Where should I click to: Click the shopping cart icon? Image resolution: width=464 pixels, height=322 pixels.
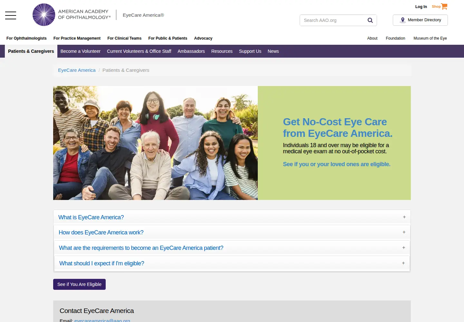pyautogui.click(x=444, y=6)
